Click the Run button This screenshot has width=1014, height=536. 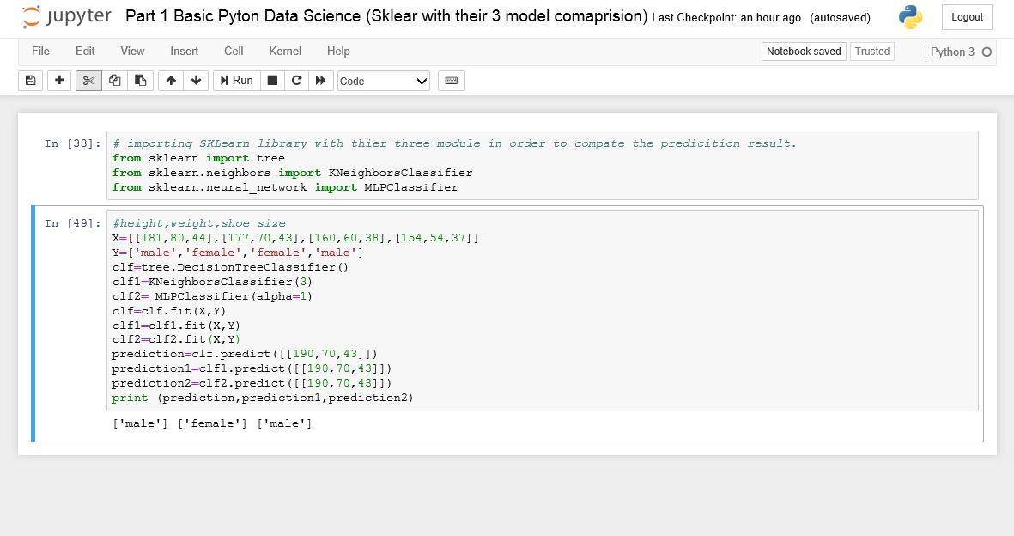237,81
